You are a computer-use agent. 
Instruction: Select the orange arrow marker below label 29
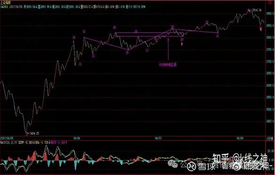[182, 43]
